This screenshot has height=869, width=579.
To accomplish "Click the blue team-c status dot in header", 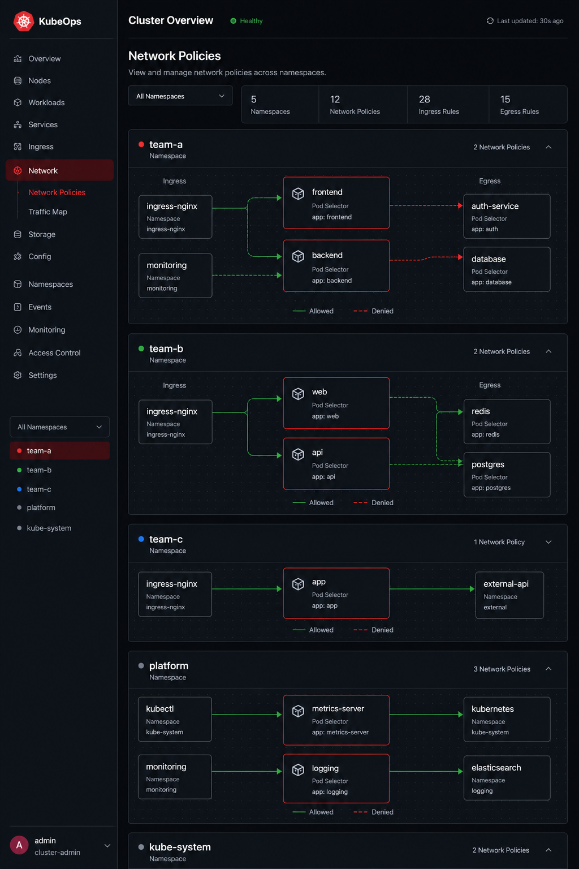I will pos(141,539).
